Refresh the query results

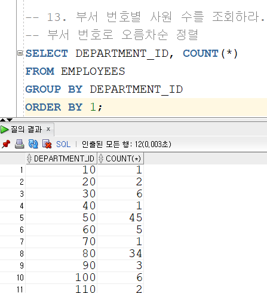33,144
